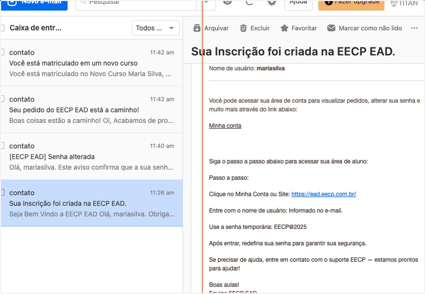Click the Minha conta link
The image size is (425, 294).
[225, 126]
